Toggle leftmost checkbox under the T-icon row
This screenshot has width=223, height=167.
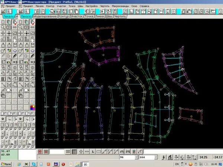coord(3,138)
